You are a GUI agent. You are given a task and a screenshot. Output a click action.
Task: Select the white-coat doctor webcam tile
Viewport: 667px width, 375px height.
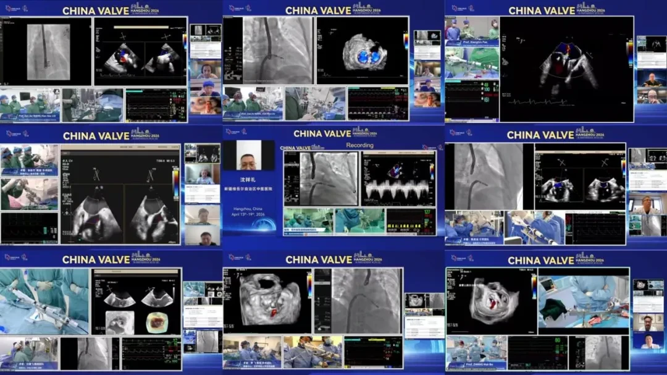647,215
